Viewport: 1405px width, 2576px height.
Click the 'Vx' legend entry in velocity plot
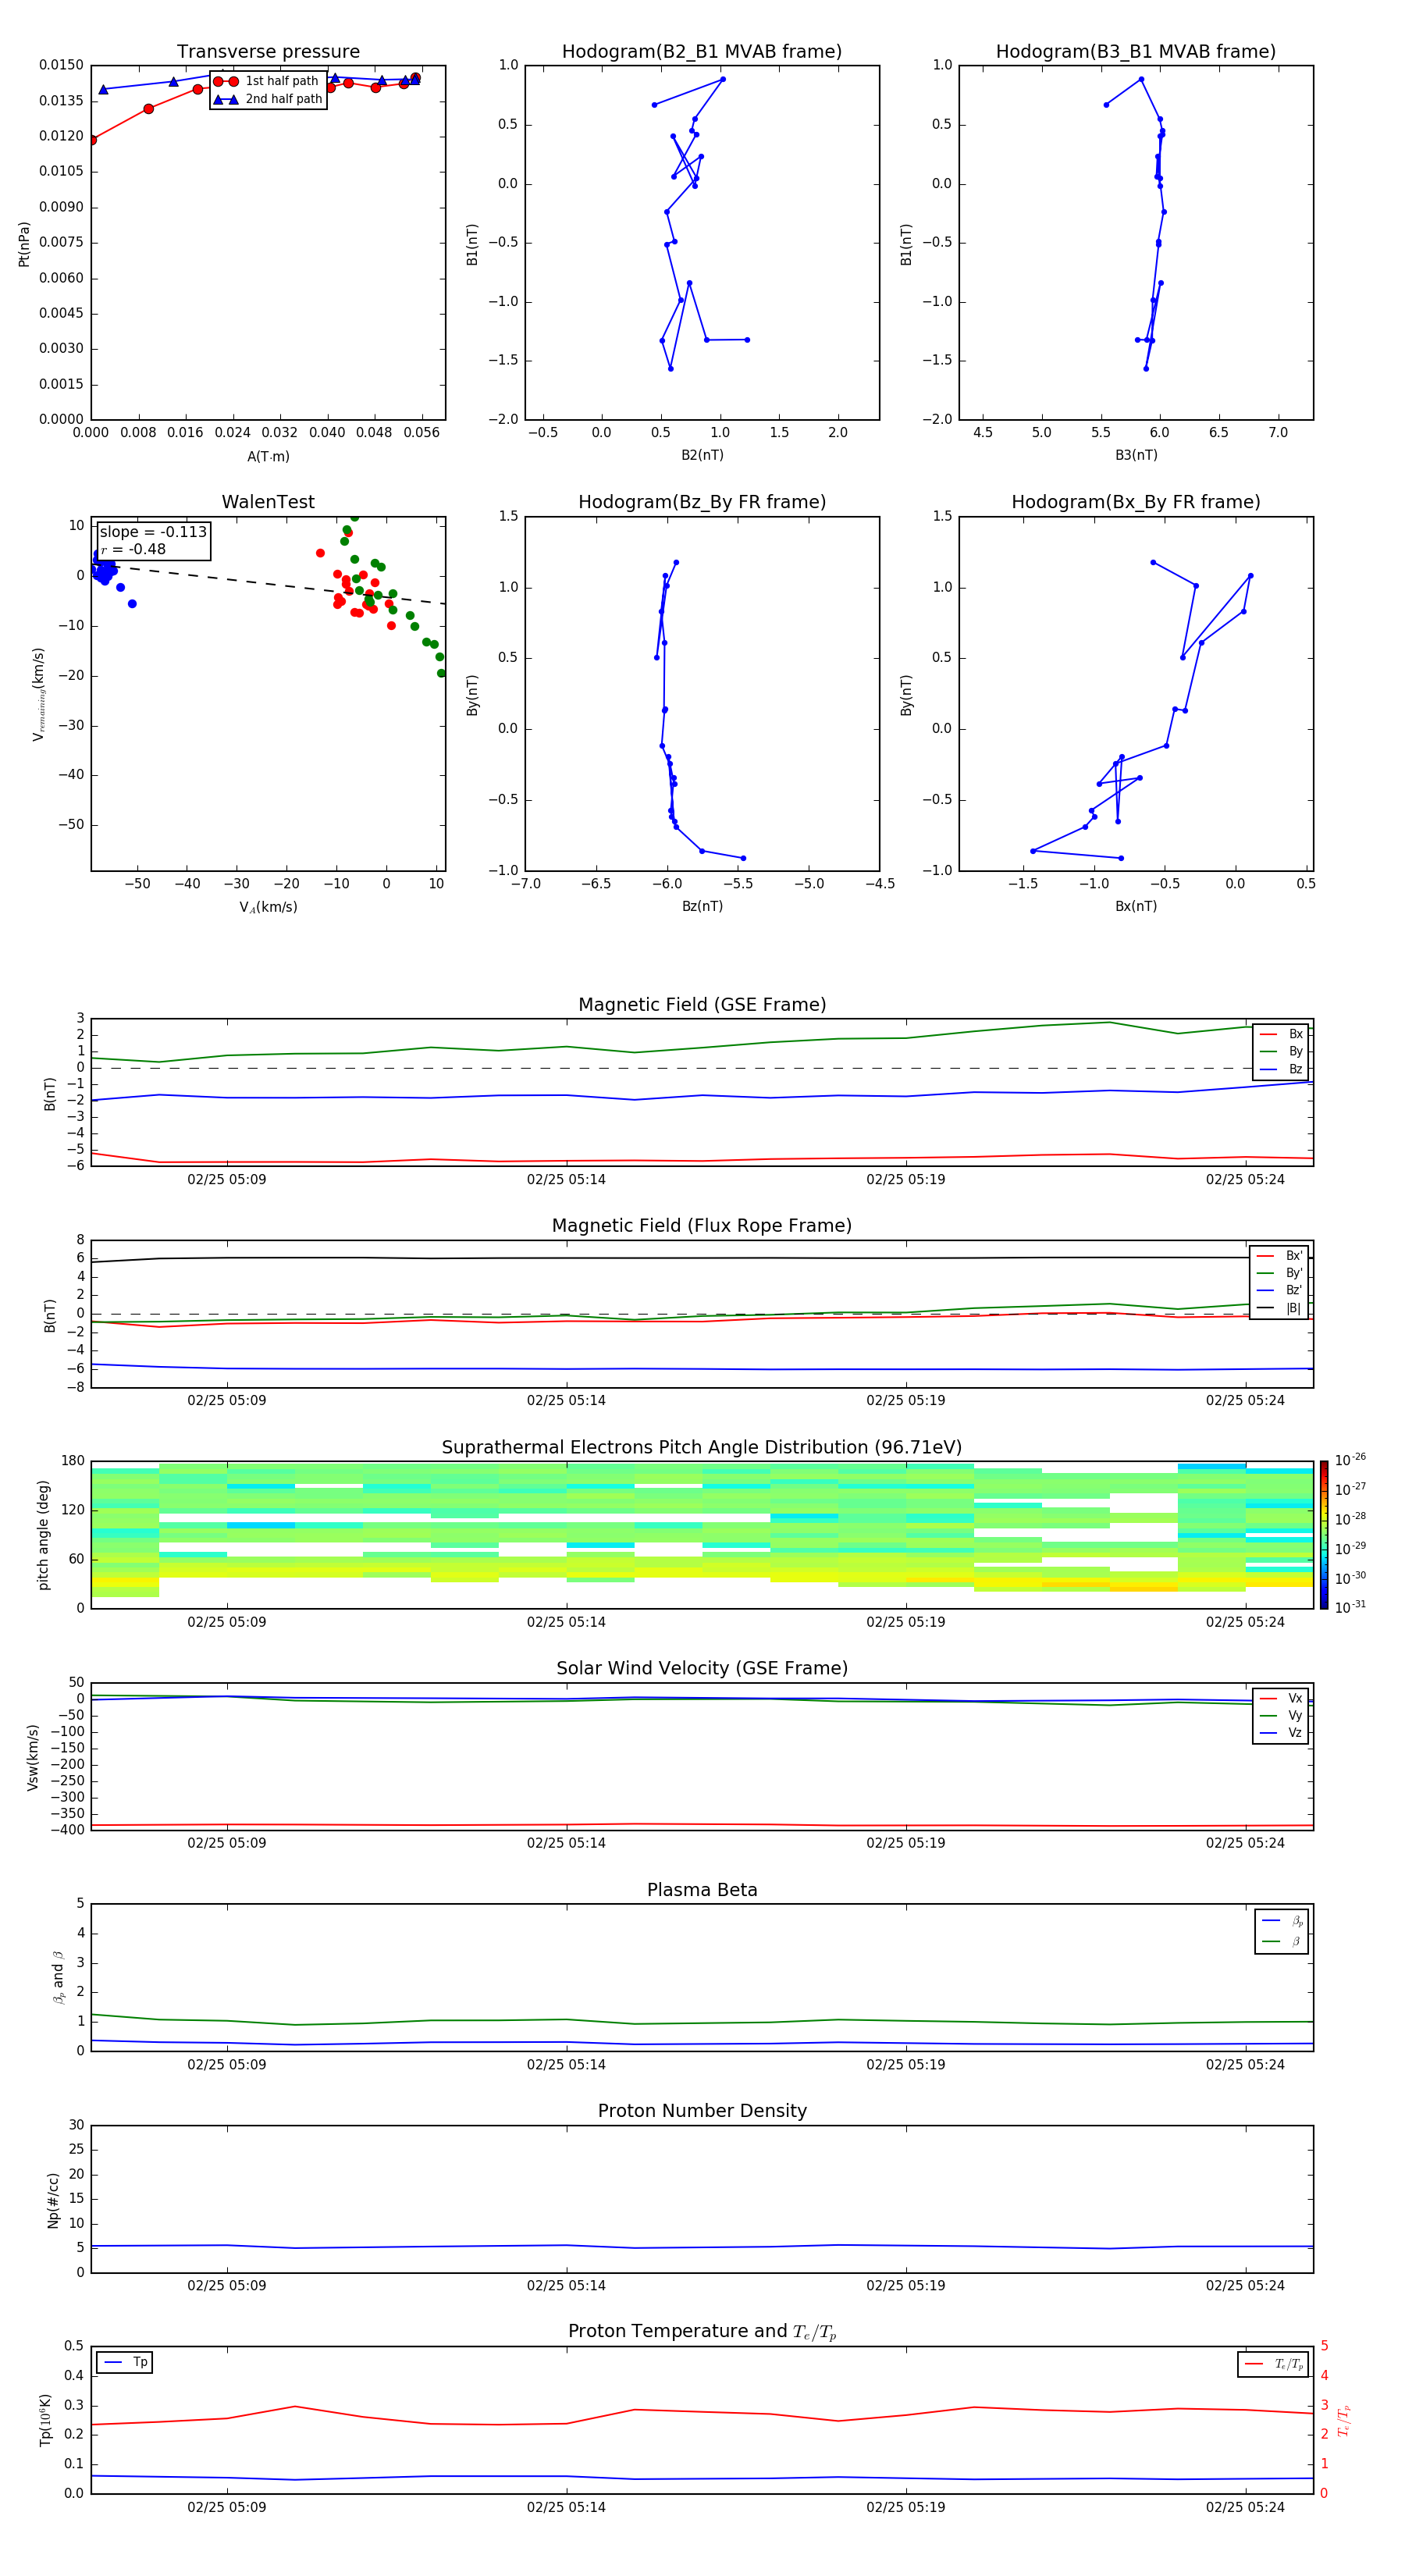[x=1281, y=1698]
